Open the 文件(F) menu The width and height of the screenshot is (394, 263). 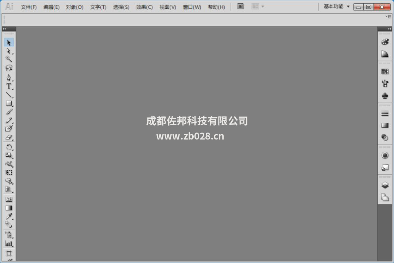pyautogui.click(x=29, y=7)
